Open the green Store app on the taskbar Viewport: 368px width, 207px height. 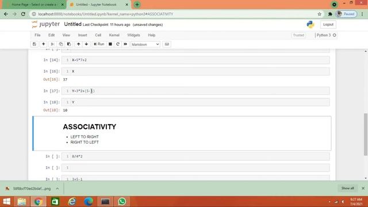click(x=55, y=202)
